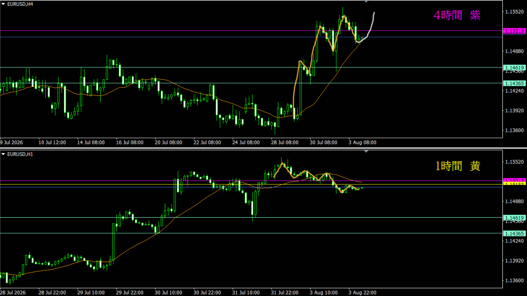Click the EURUSD,H1 chart title
The image size is (527, 296).
click(20, 154)
